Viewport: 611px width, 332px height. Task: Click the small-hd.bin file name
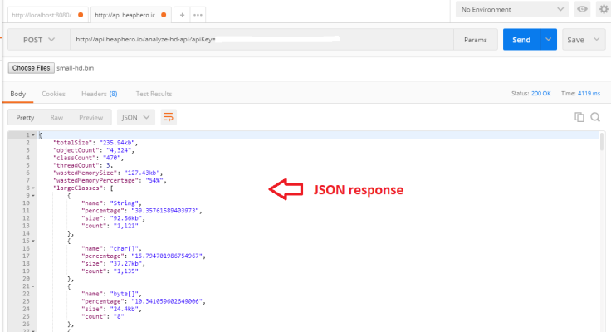click(x=76, y=68)
